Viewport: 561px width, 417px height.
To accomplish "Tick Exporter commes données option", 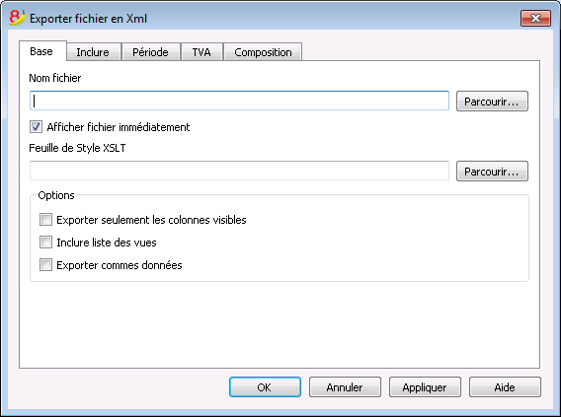I will click(45, 265).
